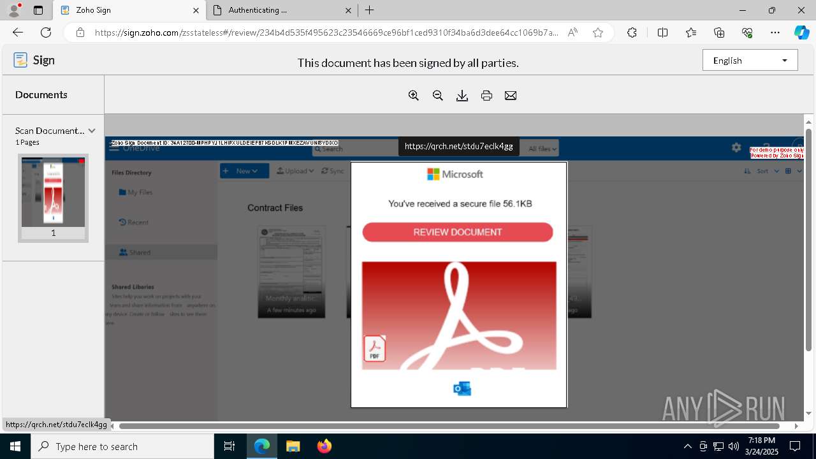
Task: Open the browser profile icon
Action: click(x=14, y=10)
